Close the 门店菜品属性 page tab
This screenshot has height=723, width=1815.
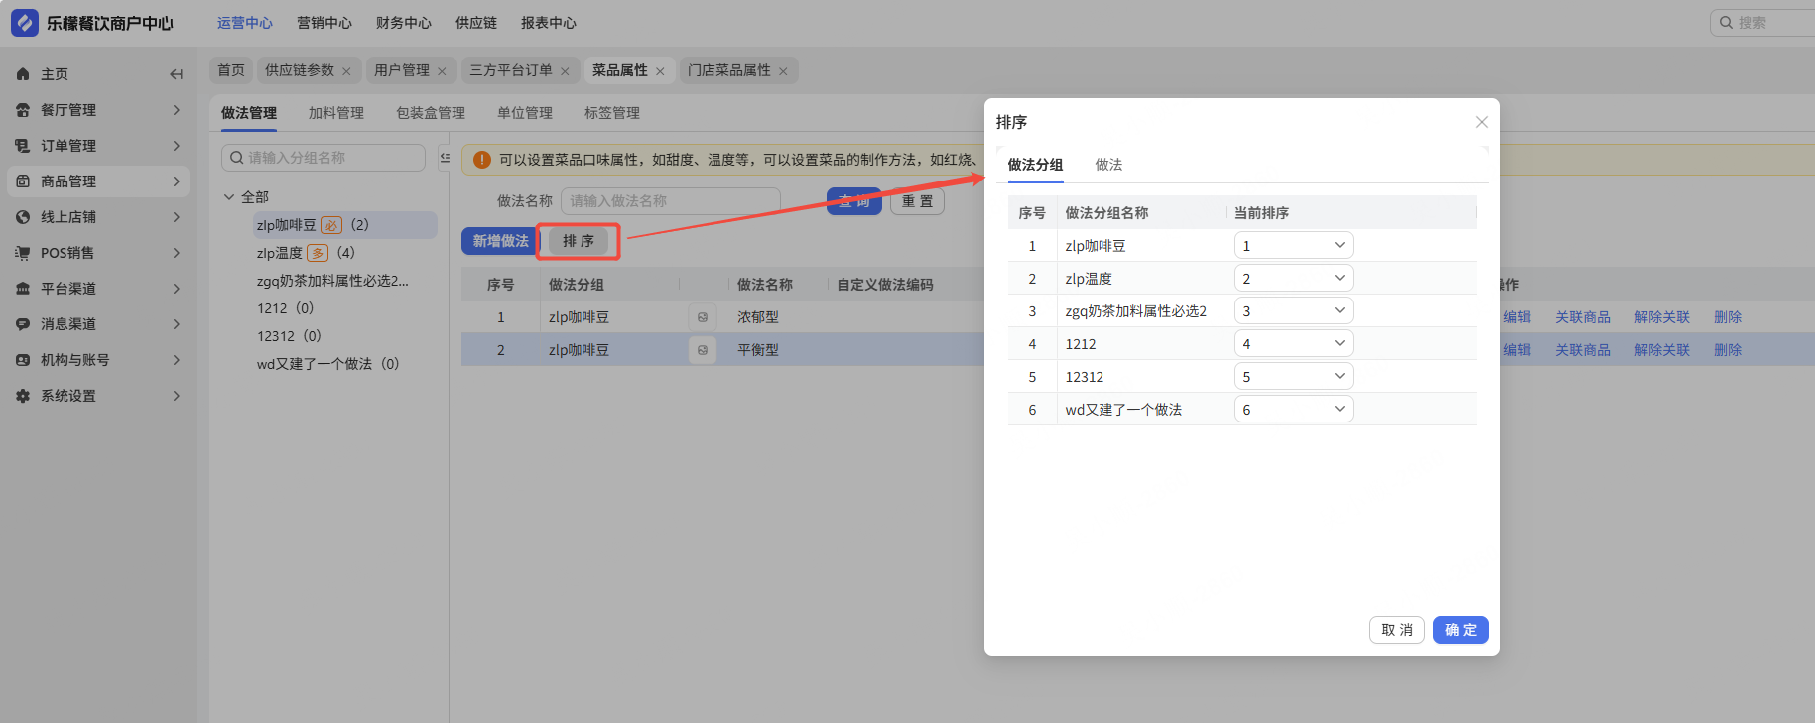pyautogui.click(x=783, y=71)
